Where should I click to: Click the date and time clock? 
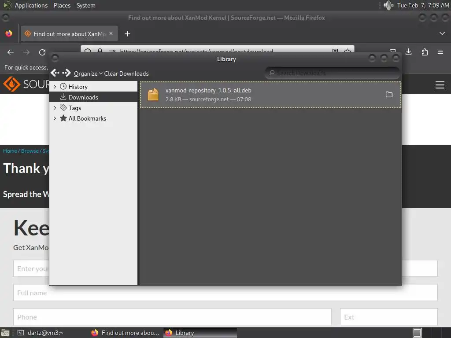423,5
